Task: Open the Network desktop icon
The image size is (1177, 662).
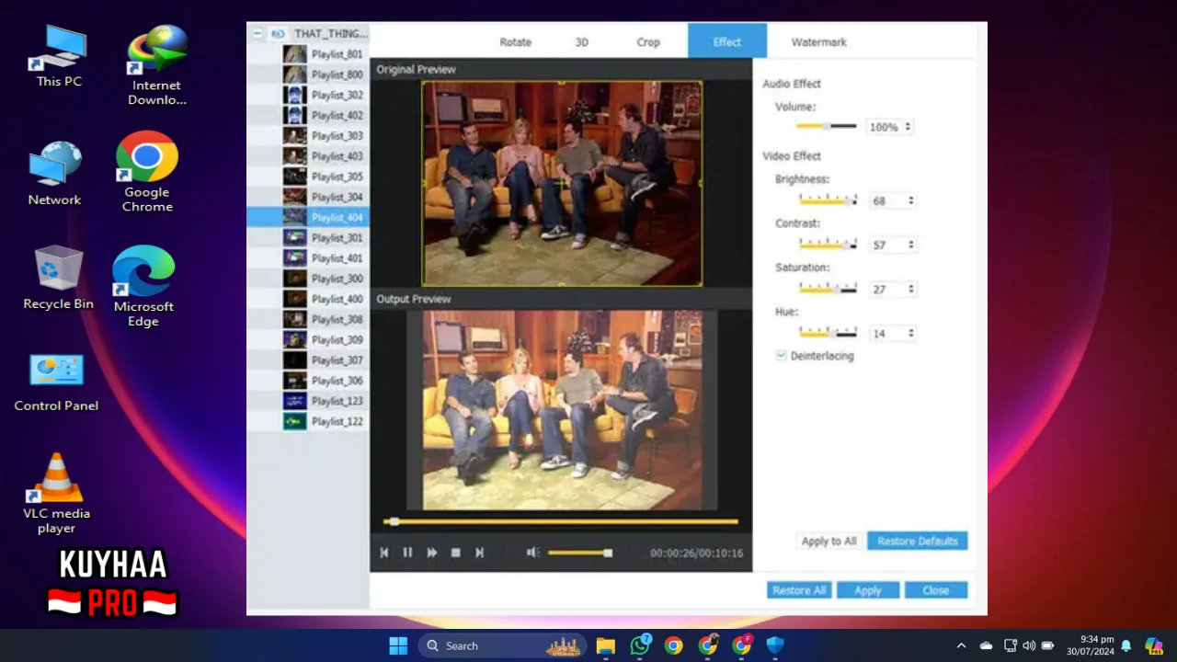Action: [x=55, y=173]
